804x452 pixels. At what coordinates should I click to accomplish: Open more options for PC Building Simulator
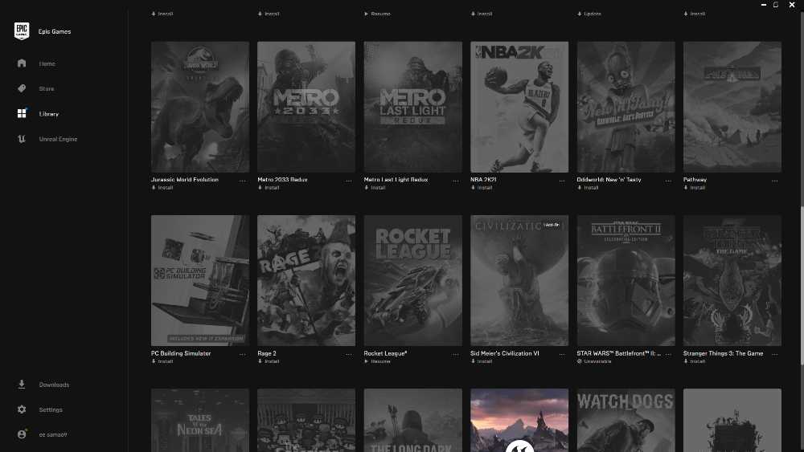pos(243,354)
